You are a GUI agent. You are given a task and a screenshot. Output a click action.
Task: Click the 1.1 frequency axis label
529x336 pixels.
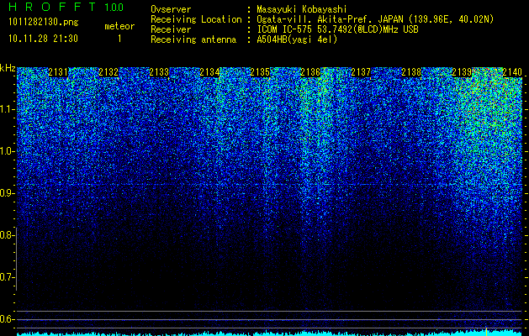7,109
